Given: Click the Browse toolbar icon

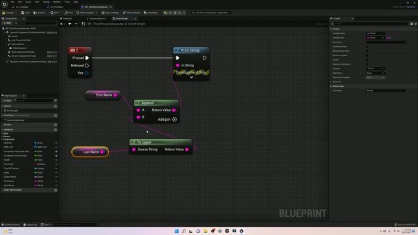Looking at the screenshot, I should coord(39,12).
